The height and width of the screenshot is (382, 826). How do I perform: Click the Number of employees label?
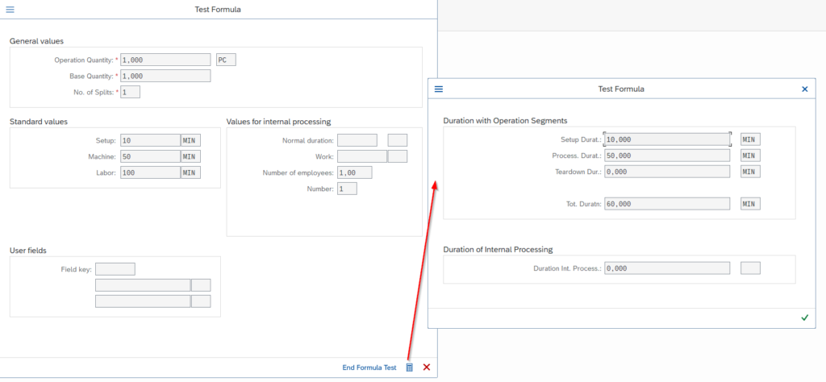[298, 172]
